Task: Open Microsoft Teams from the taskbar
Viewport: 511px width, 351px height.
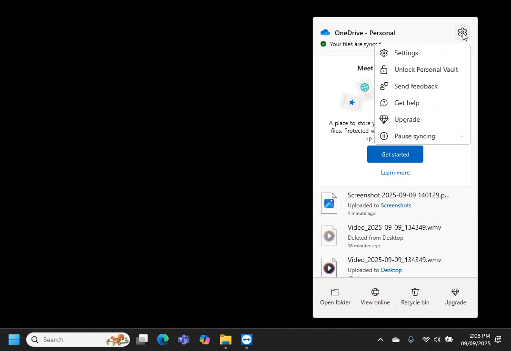Action: (x=183, y=340)
